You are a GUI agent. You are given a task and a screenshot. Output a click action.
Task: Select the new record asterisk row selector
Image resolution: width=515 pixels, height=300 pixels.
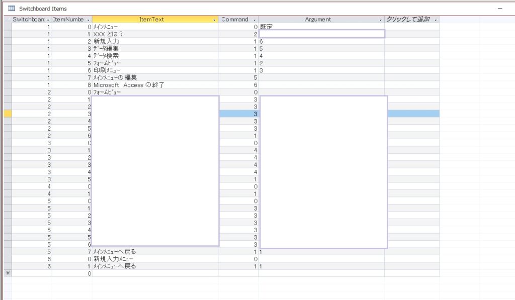coord(8,273)
